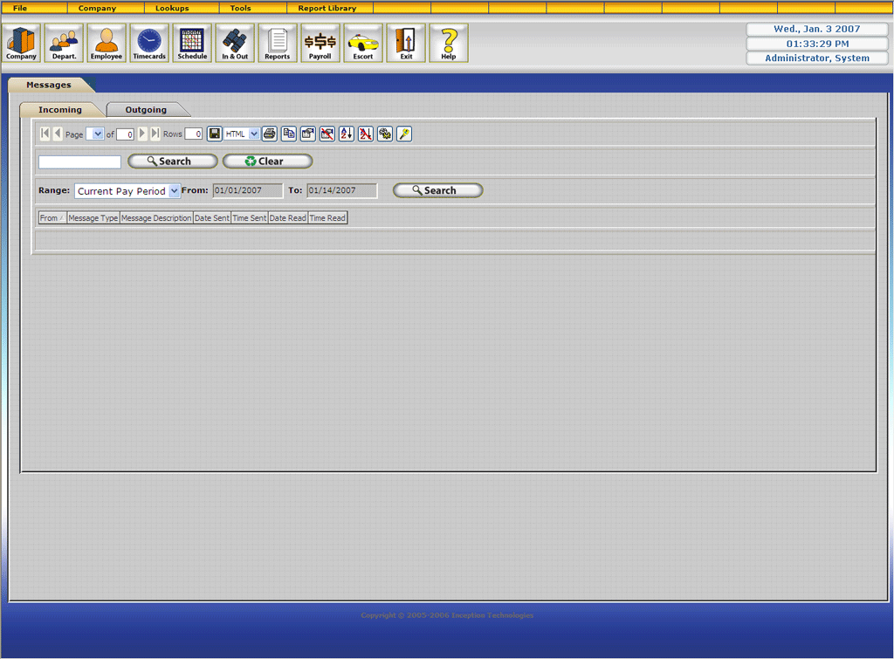The height and width of the screenshot is (659, 894).
Task: Open the Page number dropdown
Action: tap(99, 134)
